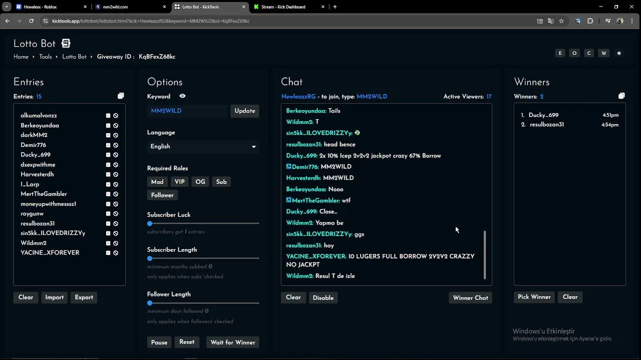This screenshot has height=360, width=641.
Task: Click Pick Winner
Action: coord(534,297)
